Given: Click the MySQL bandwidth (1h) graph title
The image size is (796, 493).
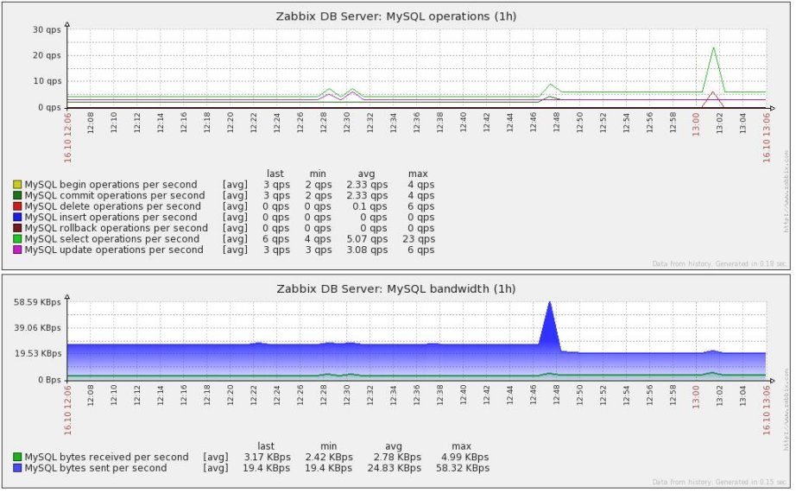Looking at the screenshot, I should coord(396,289).
